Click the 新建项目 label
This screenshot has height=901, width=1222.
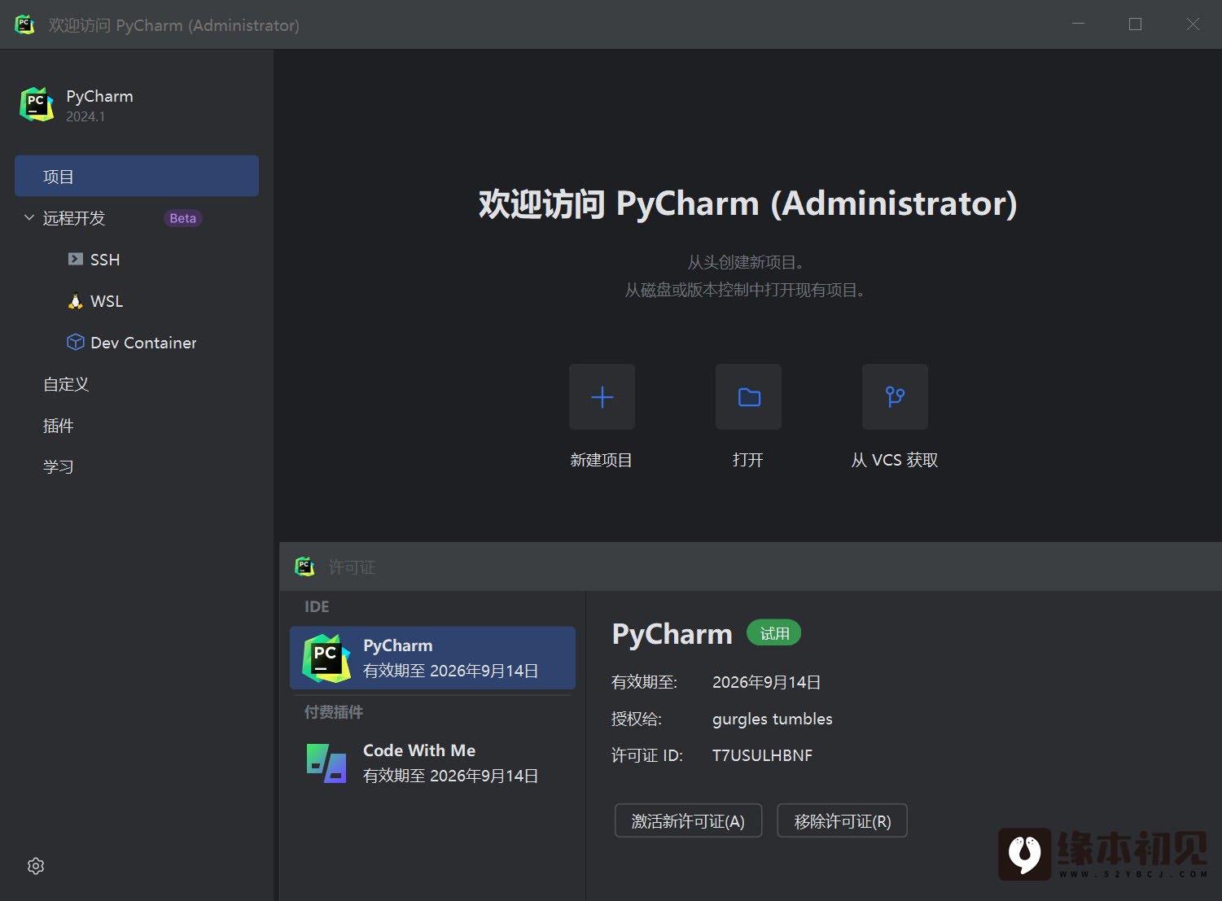601,460
